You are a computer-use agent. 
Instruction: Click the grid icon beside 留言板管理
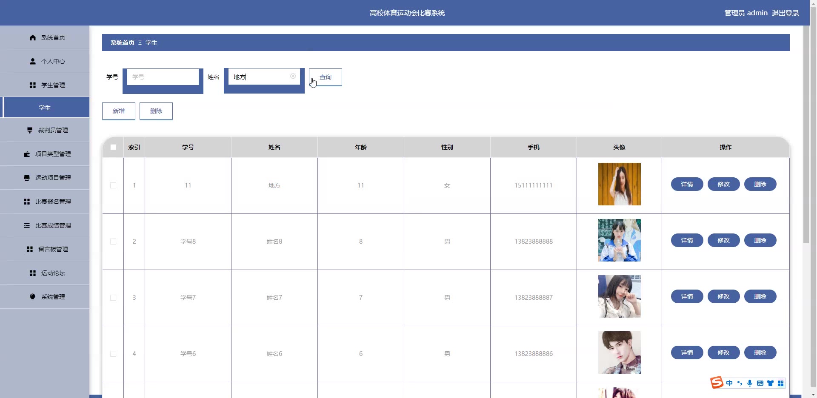[30, 249]
